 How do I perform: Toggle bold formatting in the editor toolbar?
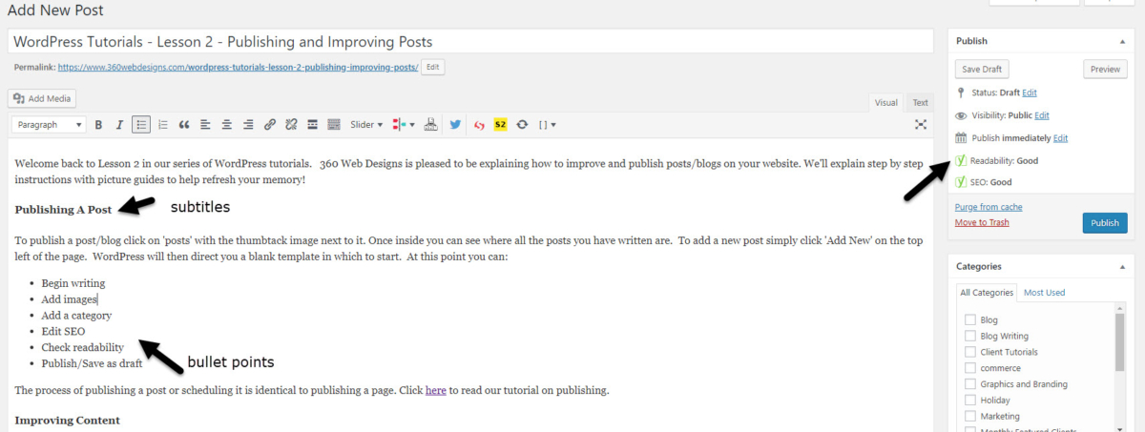pos(99,124)
